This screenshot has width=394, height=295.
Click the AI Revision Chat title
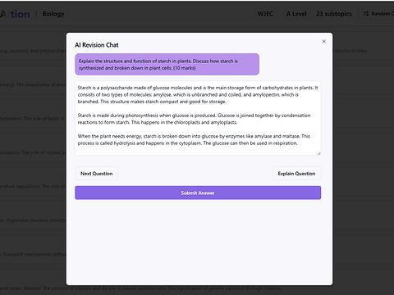click(x=97, y=45)
